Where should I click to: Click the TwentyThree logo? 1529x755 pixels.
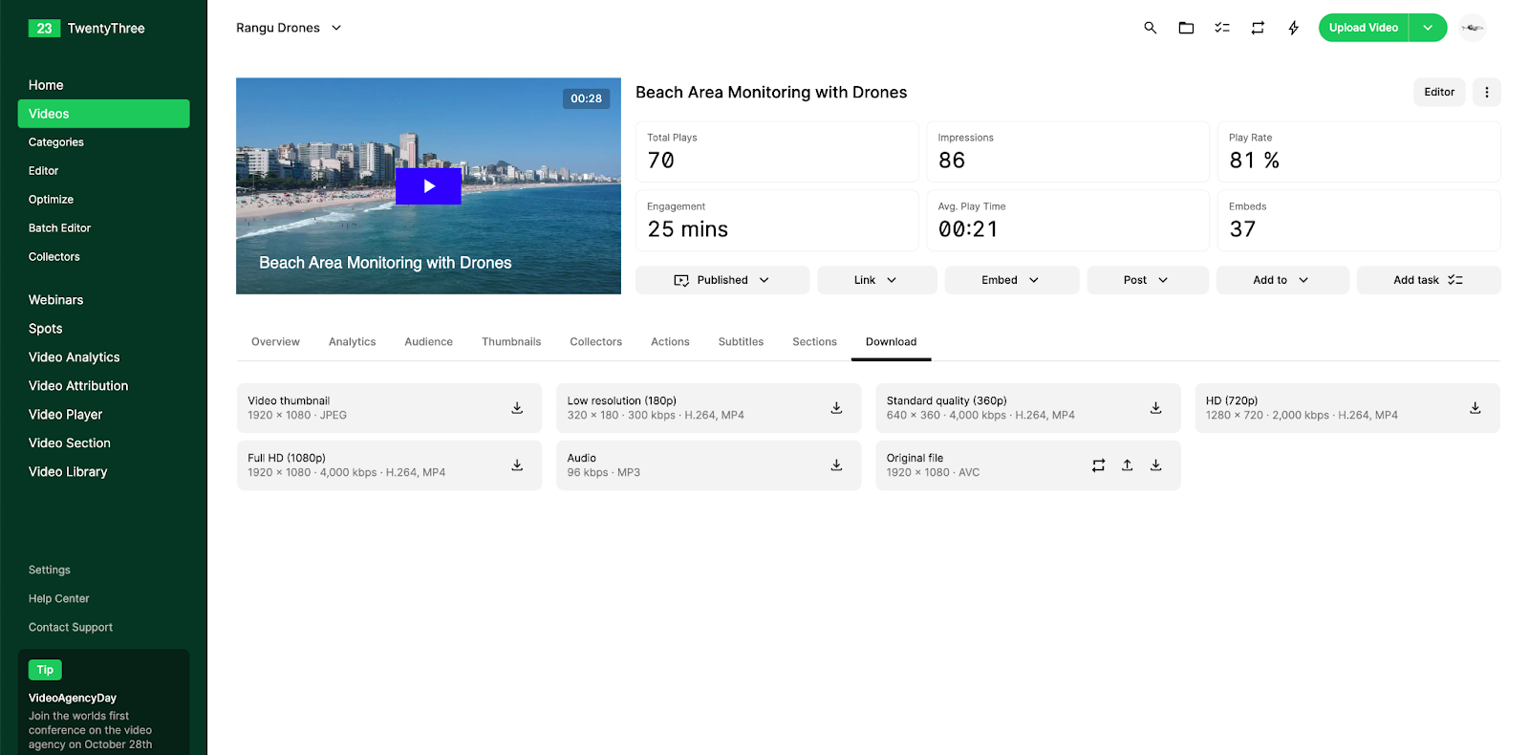[87, 29]
